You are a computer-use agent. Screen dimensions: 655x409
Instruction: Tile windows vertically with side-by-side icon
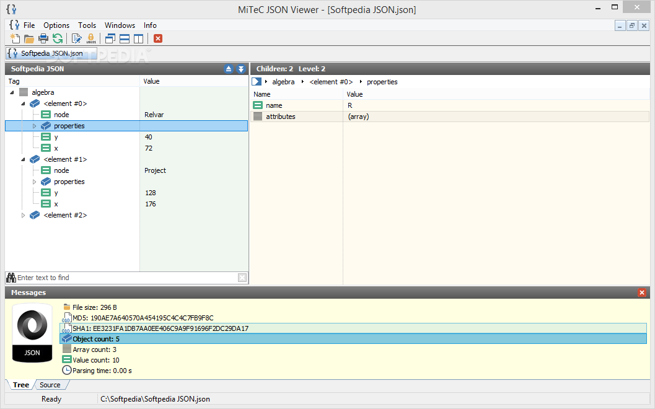point(138,39)
